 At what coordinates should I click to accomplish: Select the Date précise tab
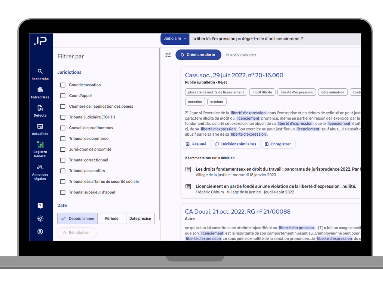tap(140, 219)
